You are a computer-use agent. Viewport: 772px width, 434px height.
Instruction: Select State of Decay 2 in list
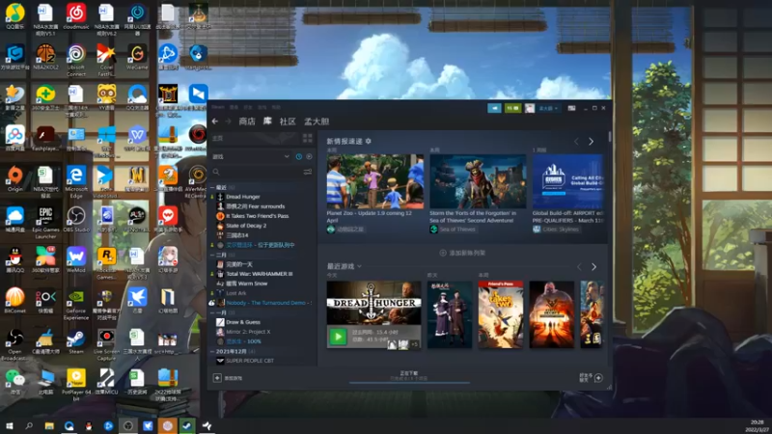pos(246,226)
